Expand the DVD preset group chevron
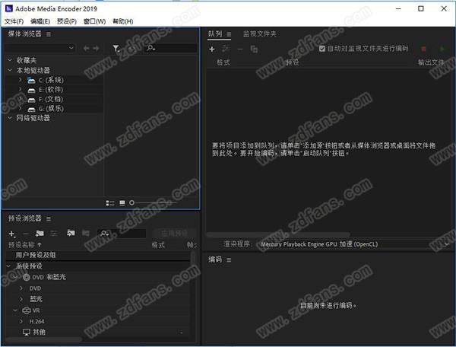Screen dimensions: 456x347 pos(21,288)
